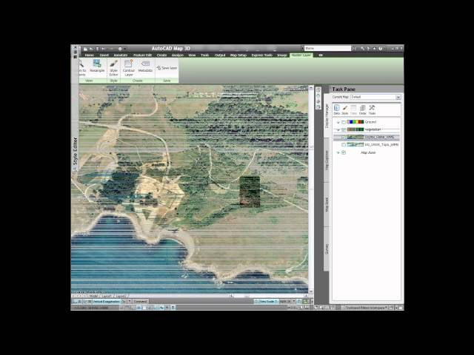Click the top navigation bar icon beside map
The image size is (474, 355).
click(x=318, y=90)
